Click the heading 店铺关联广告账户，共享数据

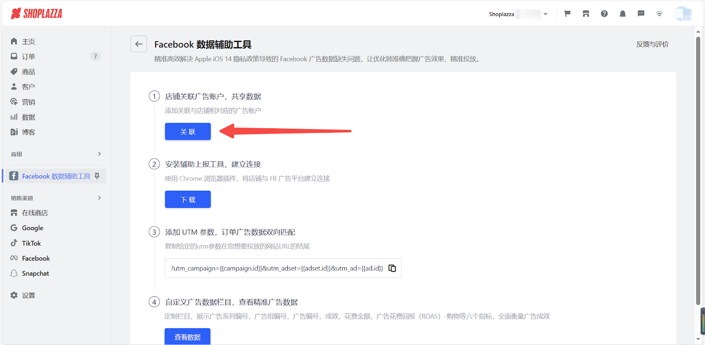213,96
